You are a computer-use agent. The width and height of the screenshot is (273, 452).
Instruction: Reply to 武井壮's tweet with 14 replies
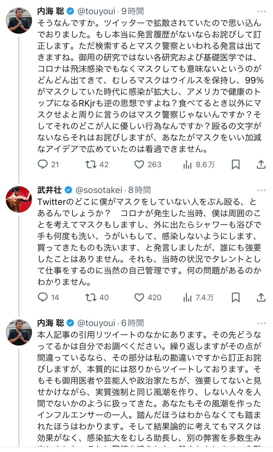pos(43,297)
